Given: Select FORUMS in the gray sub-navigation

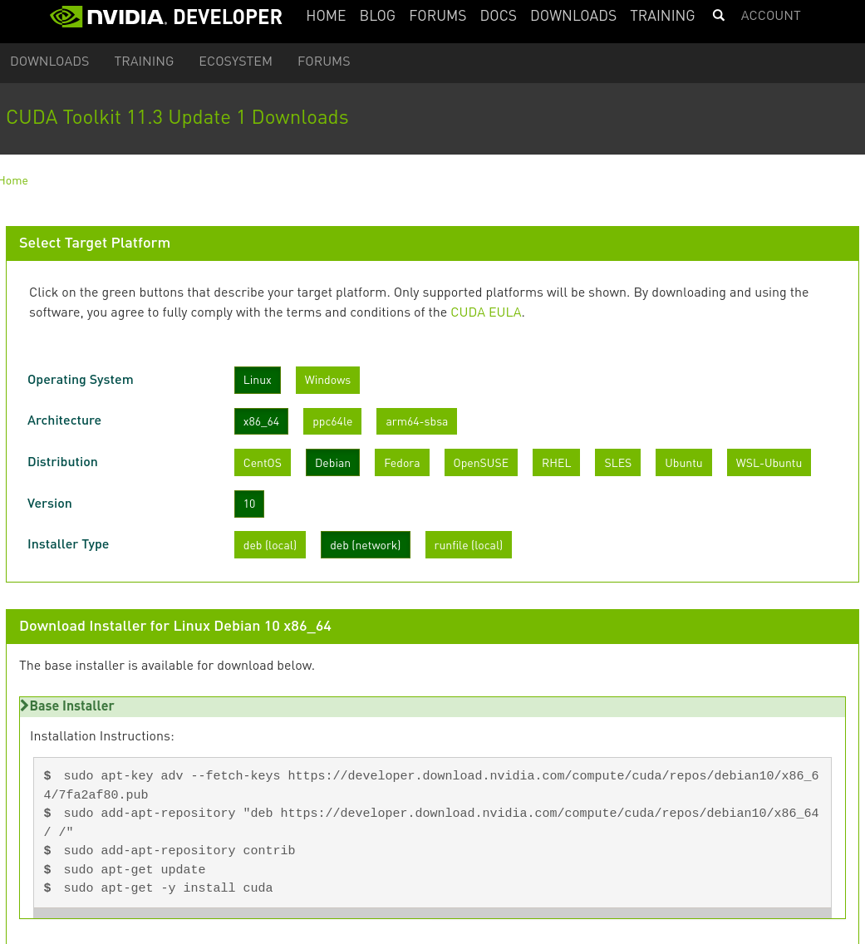Looking at the screenshot, I should pos(324,61).
